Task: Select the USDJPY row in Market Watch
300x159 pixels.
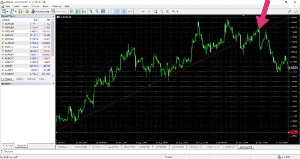Action: pyautogui.click(x=26, y=35)
